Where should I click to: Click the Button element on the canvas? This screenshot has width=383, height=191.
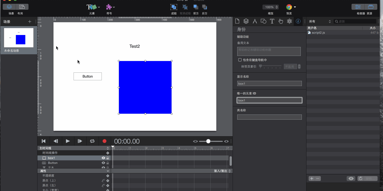click(88, 77)
